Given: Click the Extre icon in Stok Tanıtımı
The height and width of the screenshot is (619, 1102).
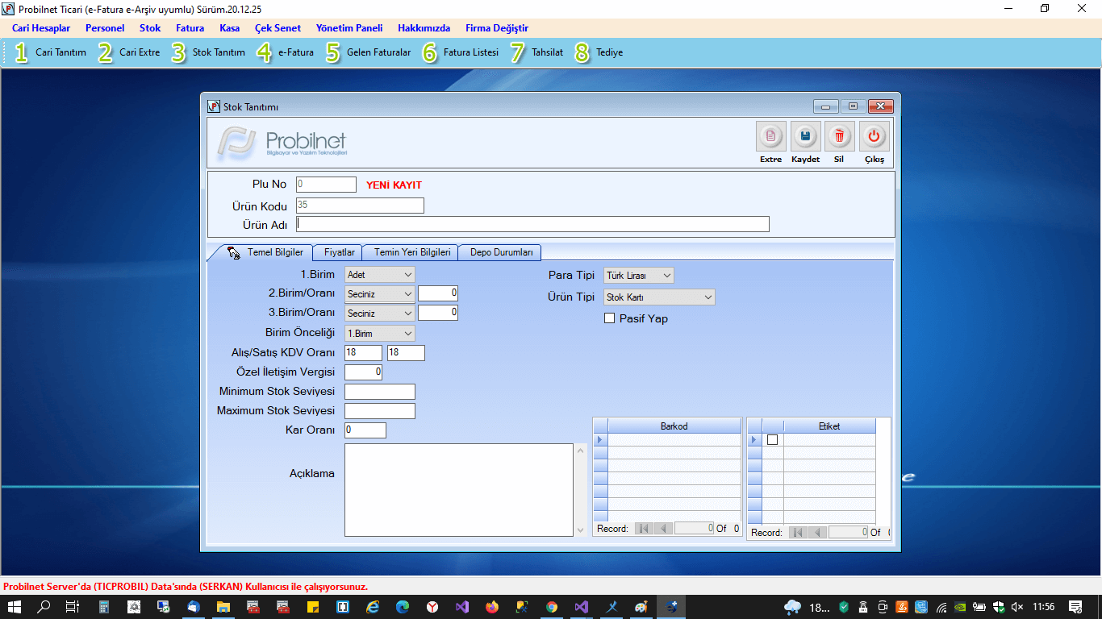Looking at the screenshot, I should coord(770,137).
